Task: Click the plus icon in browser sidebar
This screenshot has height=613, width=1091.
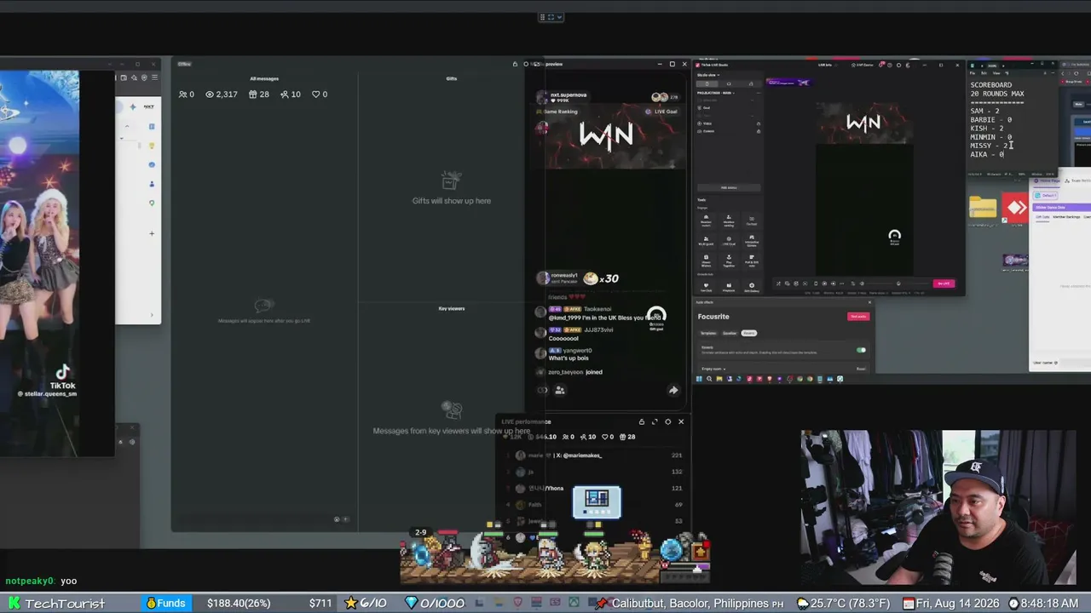Action: click(x=152, y=233)
